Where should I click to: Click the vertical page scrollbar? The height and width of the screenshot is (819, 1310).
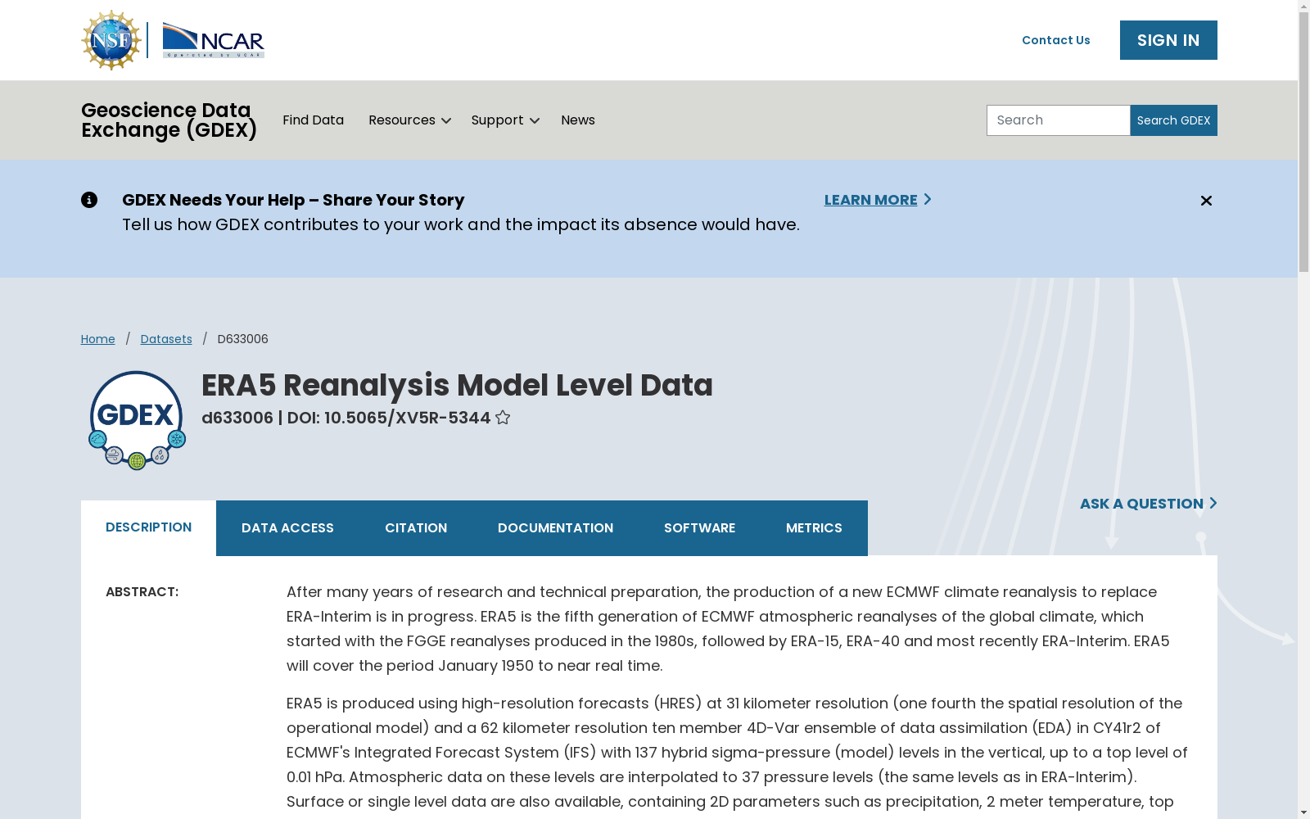1303,143
